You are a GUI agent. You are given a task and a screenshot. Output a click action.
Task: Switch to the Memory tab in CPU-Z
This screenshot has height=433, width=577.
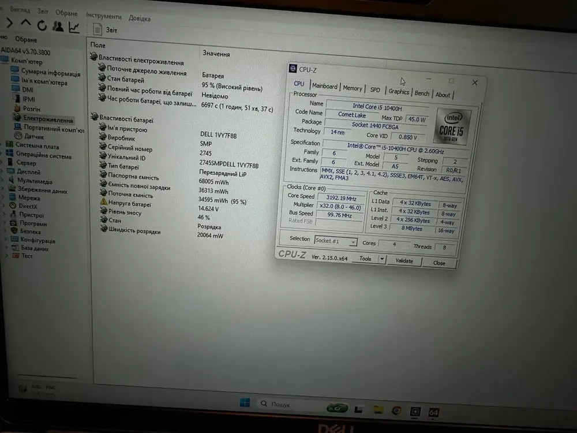pos(352,88)
